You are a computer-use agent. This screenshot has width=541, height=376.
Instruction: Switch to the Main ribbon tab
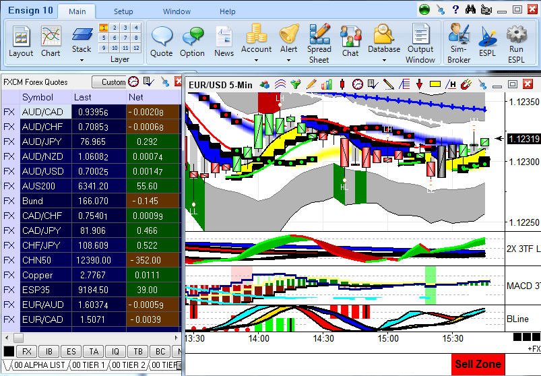pyautogui.click(x=77, y=11)
